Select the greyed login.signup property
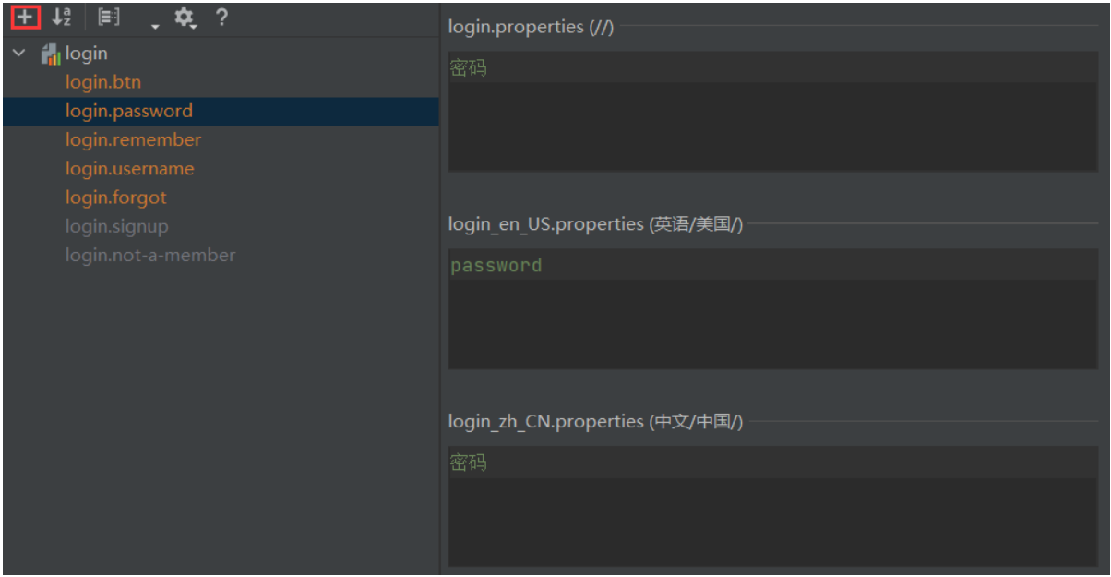This screenshot has height=577, width=1111. tap(117, 226)
